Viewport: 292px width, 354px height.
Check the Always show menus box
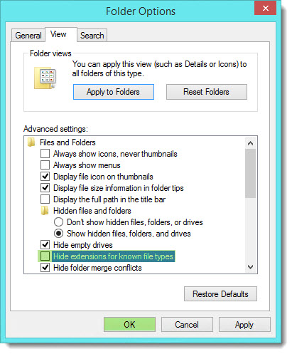[45, 165]
